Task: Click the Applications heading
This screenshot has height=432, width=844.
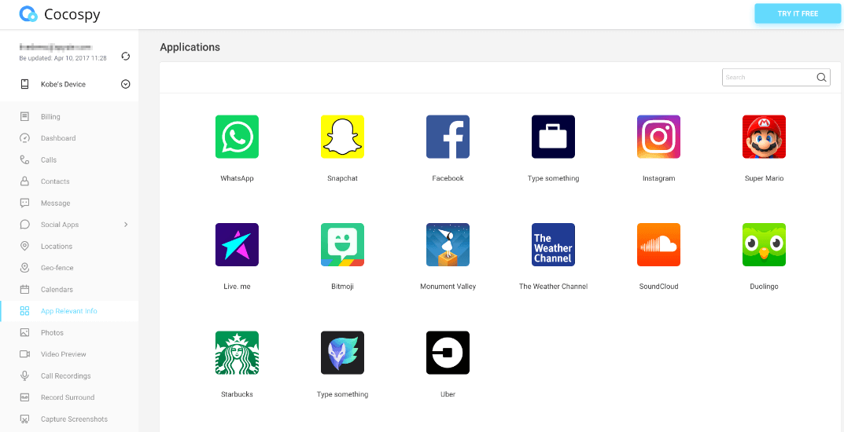Action: 190,47
